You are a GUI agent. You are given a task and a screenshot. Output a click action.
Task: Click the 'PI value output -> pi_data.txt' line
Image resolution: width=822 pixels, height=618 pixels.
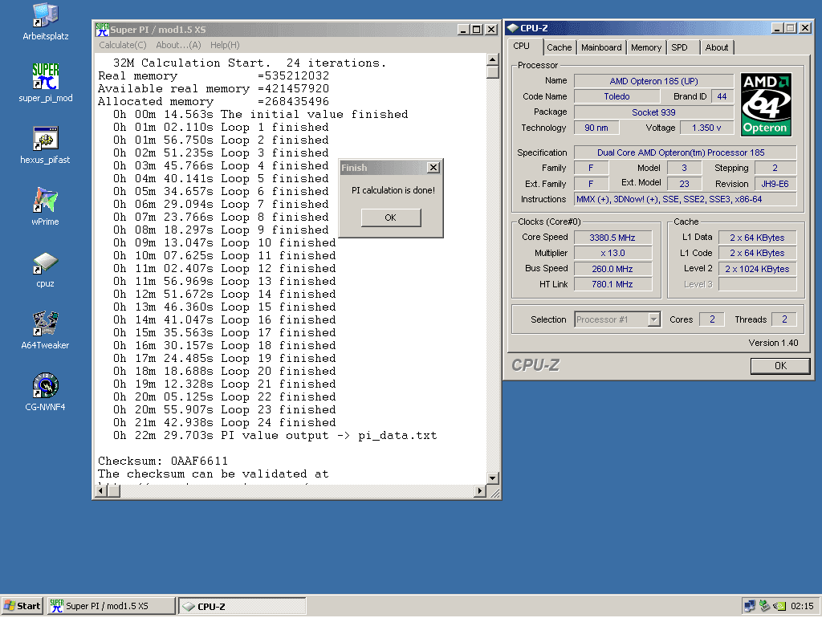point(275,436)
